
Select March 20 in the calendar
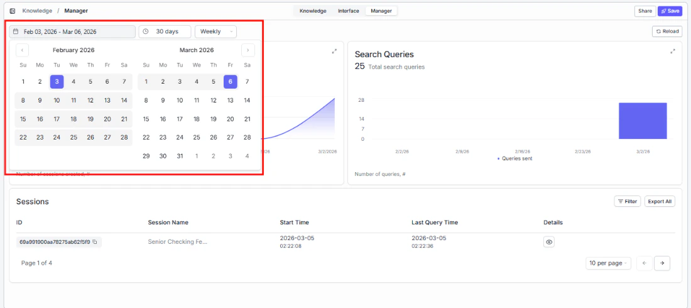[x=231, y=119]
